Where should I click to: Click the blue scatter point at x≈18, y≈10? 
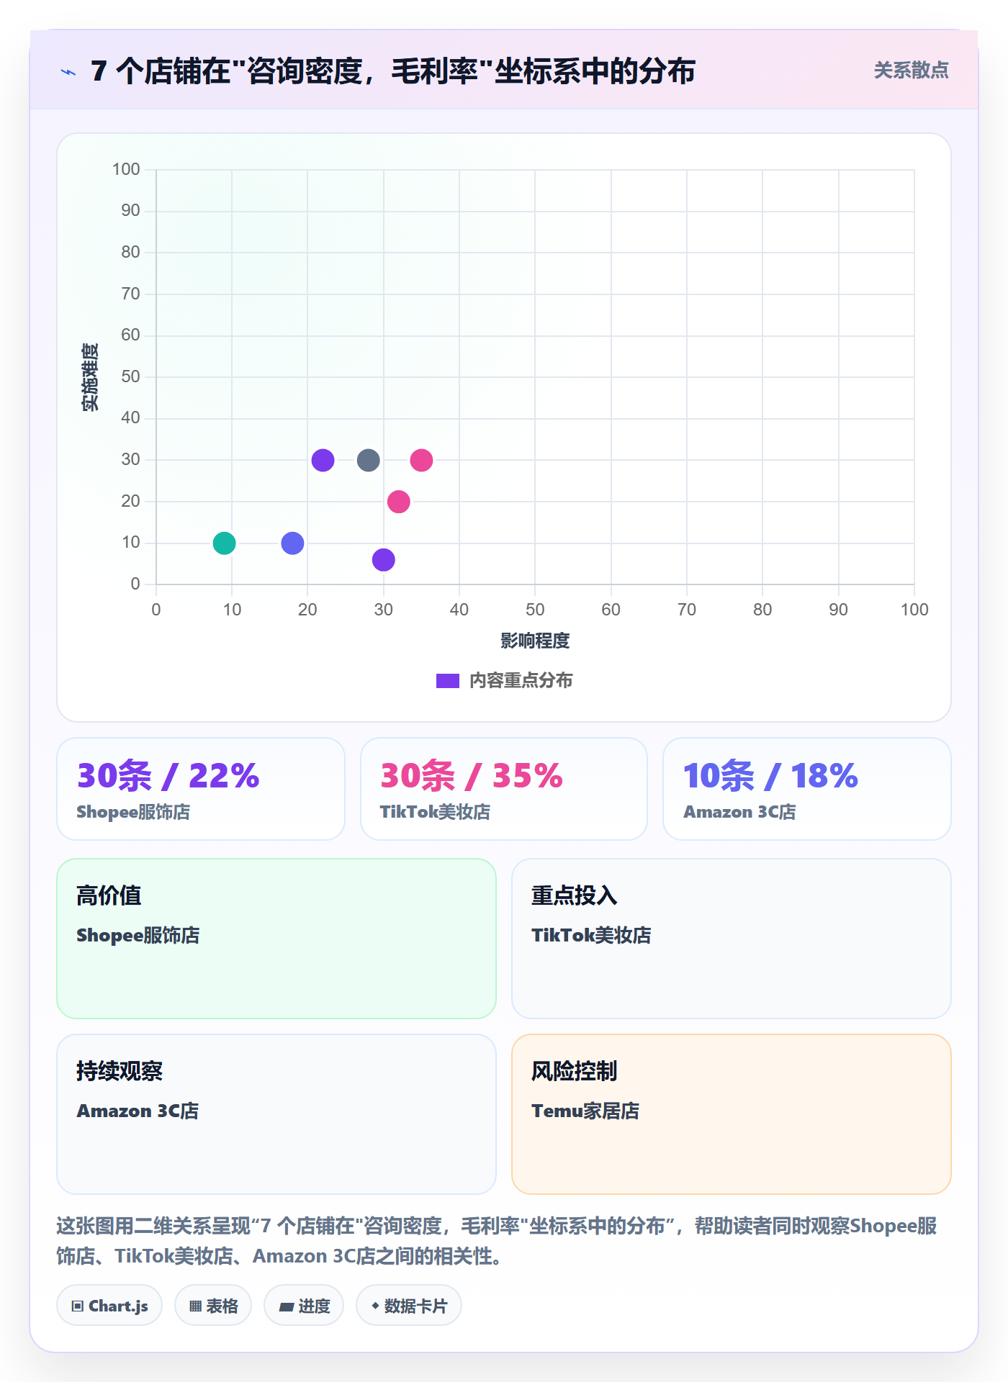292,543
